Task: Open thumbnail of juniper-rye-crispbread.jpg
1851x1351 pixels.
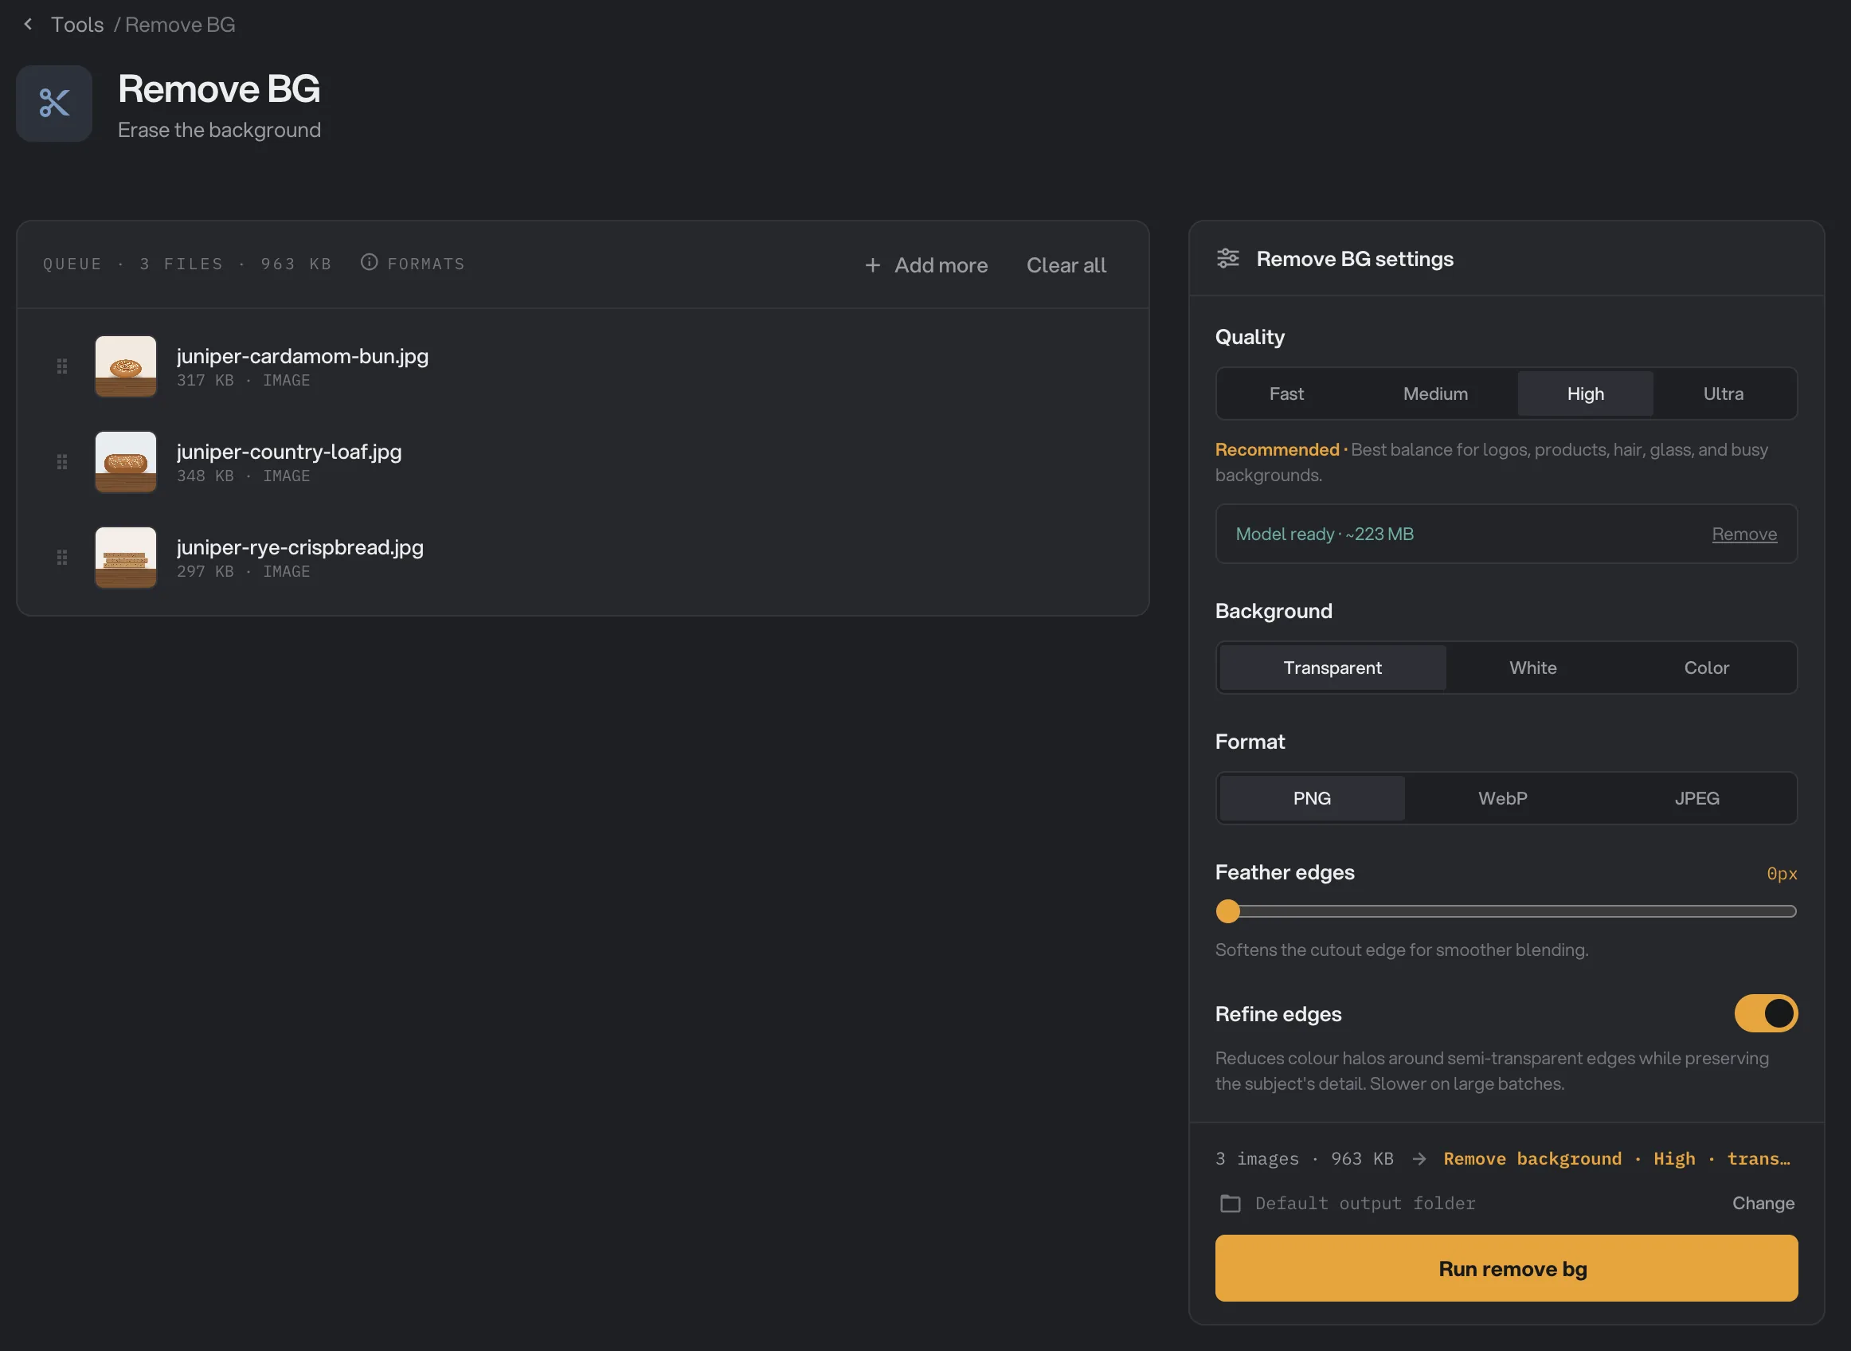Action: tap(126, 558)
